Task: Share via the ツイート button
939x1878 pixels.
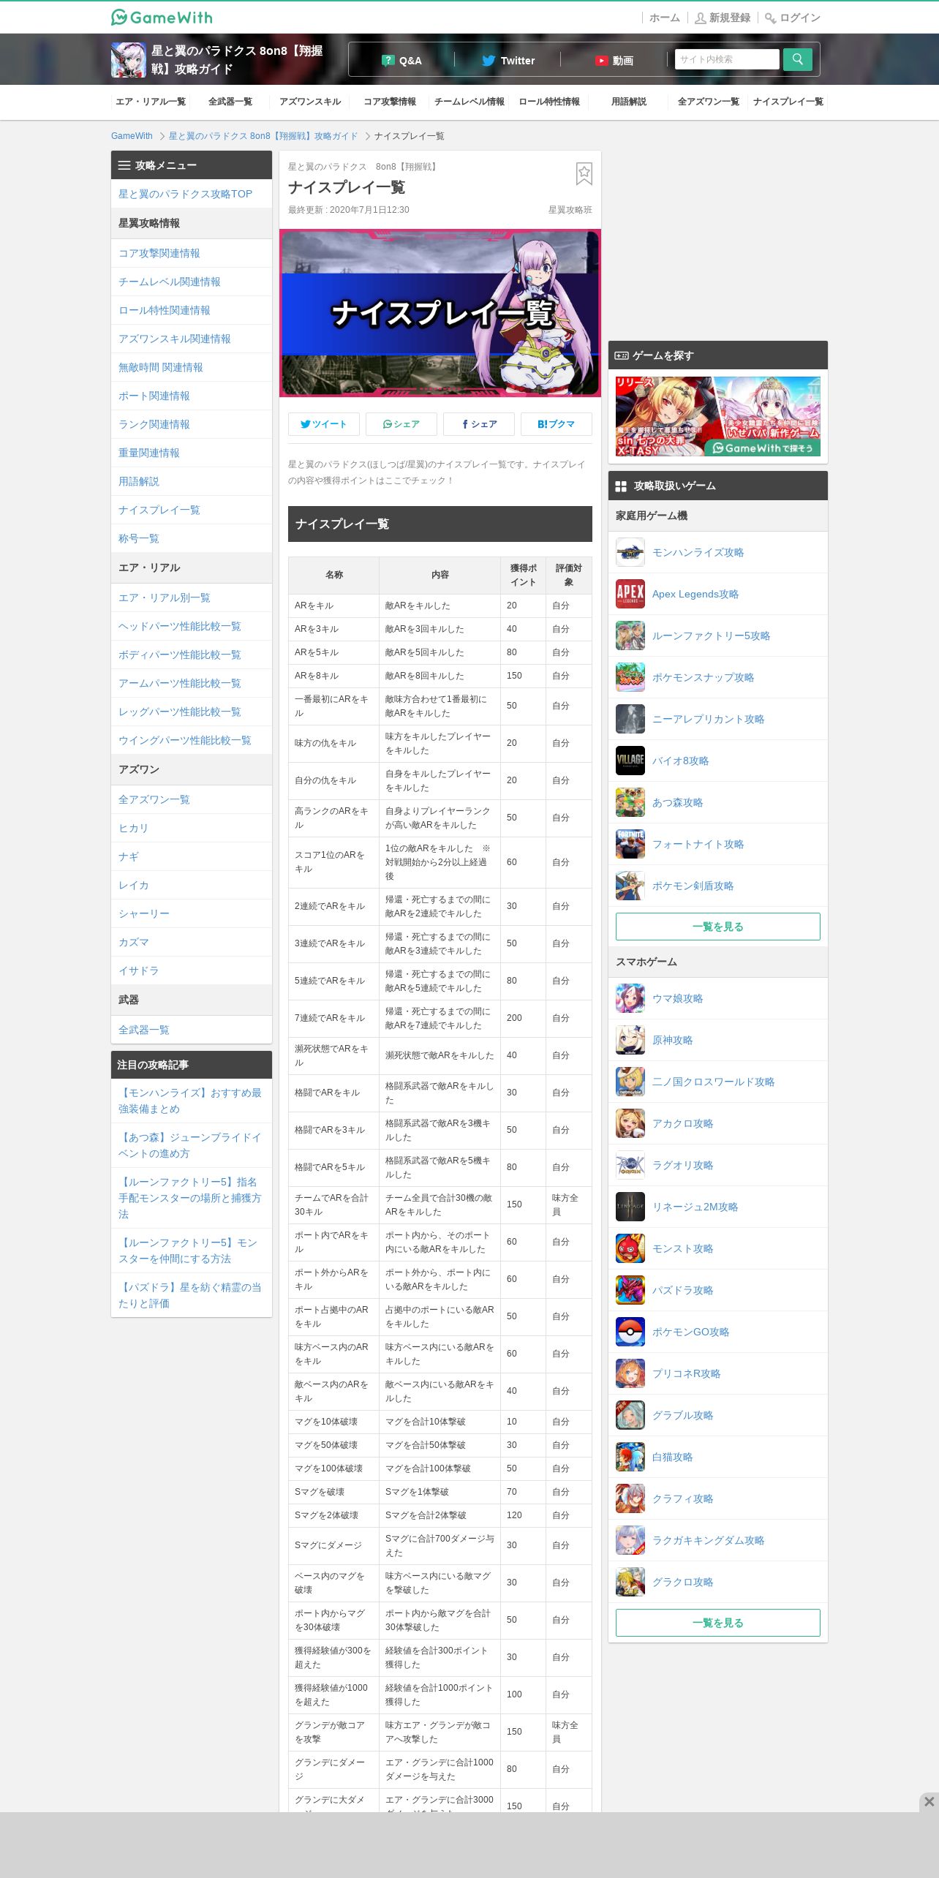Action: (x=324, y=424)
